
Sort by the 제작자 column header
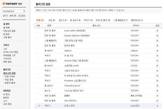[x=137, y=26]
